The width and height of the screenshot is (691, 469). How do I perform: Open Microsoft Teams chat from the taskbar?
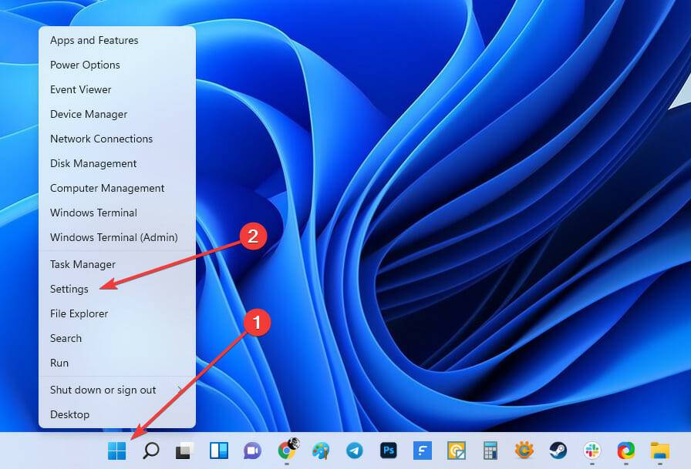(251, 451)
